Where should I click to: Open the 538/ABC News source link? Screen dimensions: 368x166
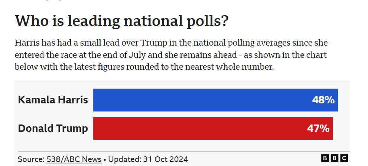[74, 159]
